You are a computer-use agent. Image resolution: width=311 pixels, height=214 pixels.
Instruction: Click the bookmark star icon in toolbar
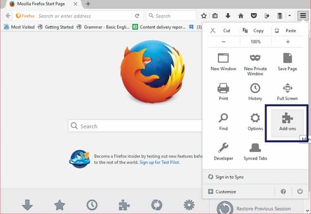pos(204,16)
